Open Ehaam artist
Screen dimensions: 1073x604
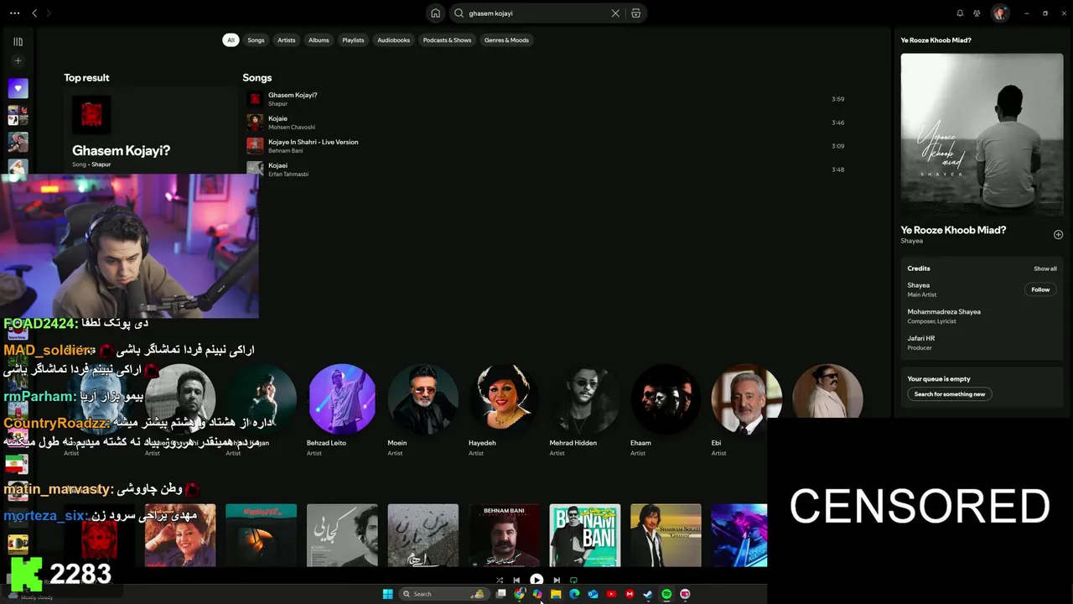[666, 411]
